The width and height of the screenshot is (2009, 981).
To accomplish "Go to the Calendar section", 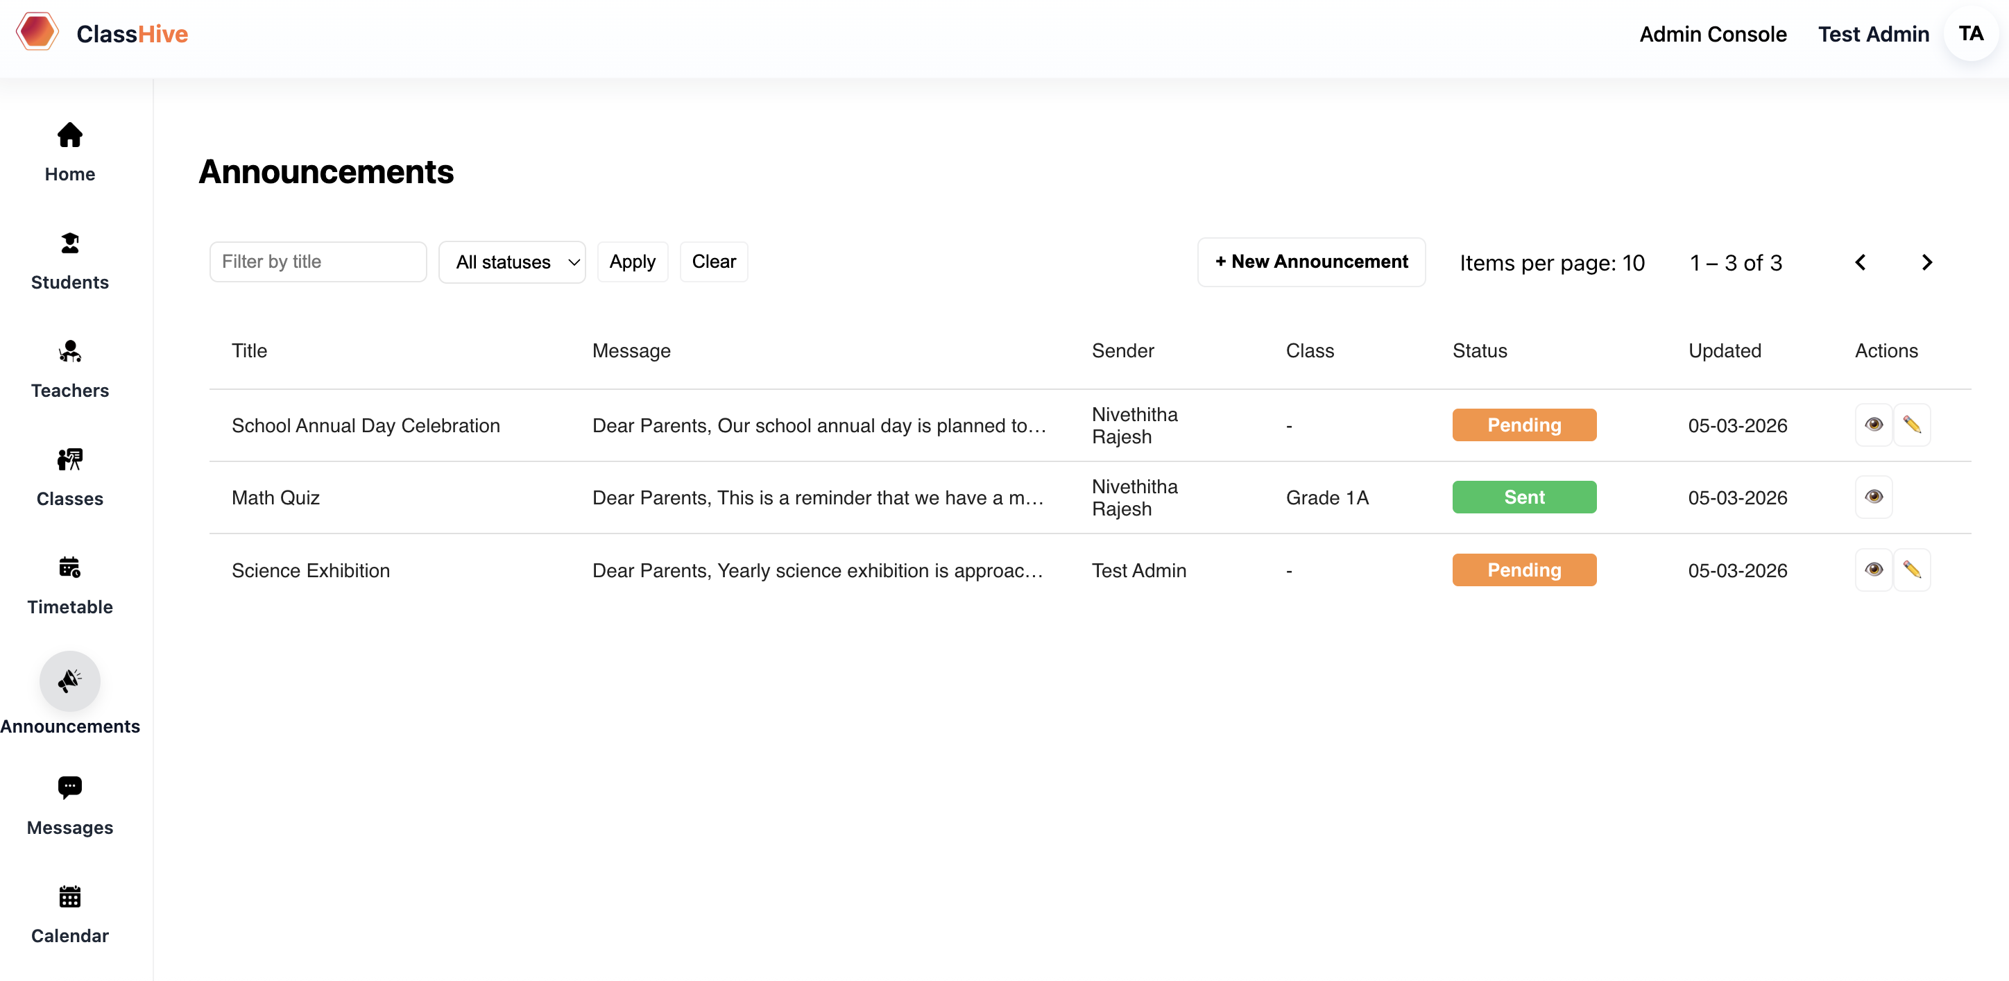I will [x=69, y=914].
